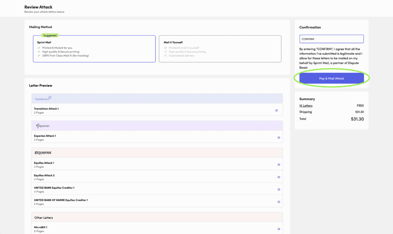Select Sprint Mail mailing method

click(x=94, y=49)
